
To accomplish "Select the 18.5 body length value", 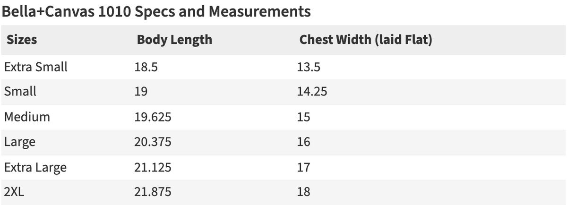I will [146, 67].
